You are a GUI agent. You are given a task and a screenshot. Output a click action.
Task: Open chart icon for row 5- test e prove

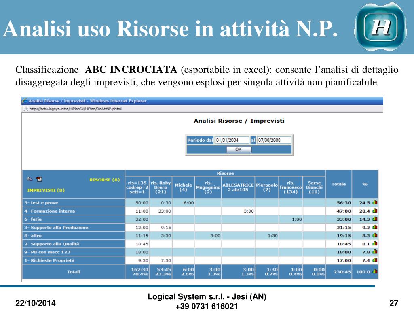click(375, 202)
